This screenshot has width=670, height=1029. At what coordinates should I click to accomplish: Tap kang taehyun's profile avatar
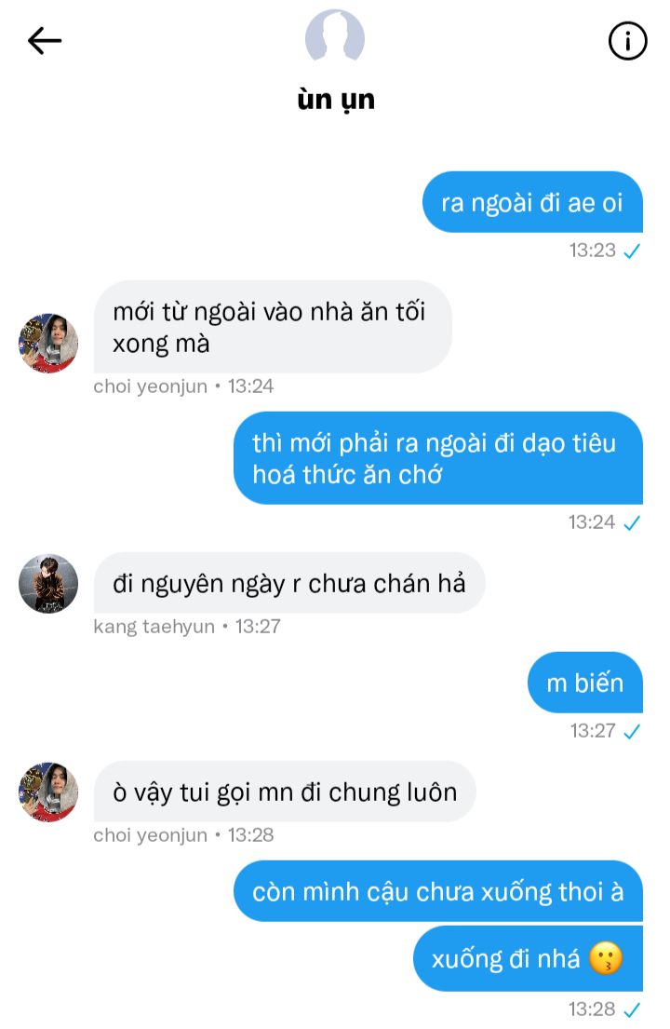point(47,583)
